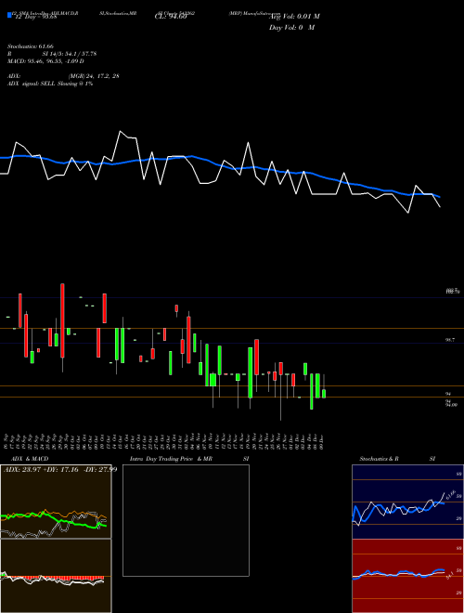Click the red RSI chart panel
The height and width of the screenshot is (613, 464).
pos(407,576)
